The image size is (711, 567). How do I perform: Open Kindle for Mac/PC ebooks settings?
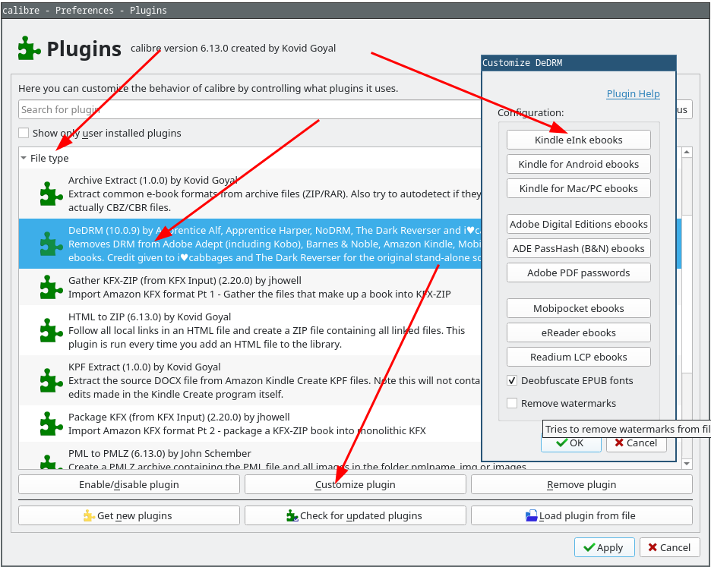tap(579, 188)
